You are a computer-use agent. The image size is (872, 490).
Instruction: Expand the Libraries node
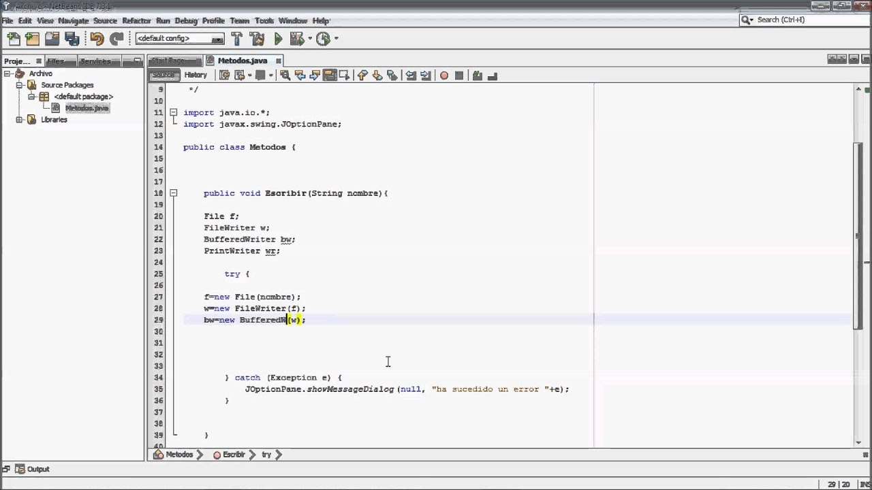click(19, 120)
